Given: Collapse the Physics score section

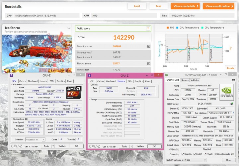Looking at the screenshot, I should pos(149,63).
